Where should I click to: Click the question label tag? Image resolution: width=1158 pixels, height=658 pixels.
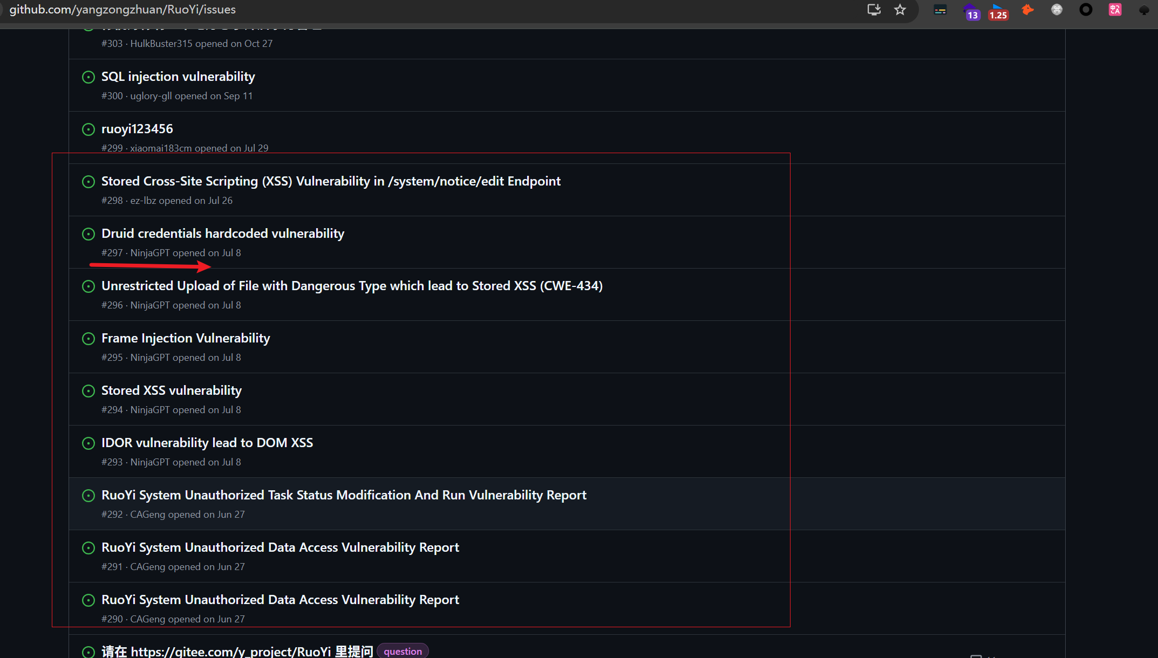(x=403, y=651)
